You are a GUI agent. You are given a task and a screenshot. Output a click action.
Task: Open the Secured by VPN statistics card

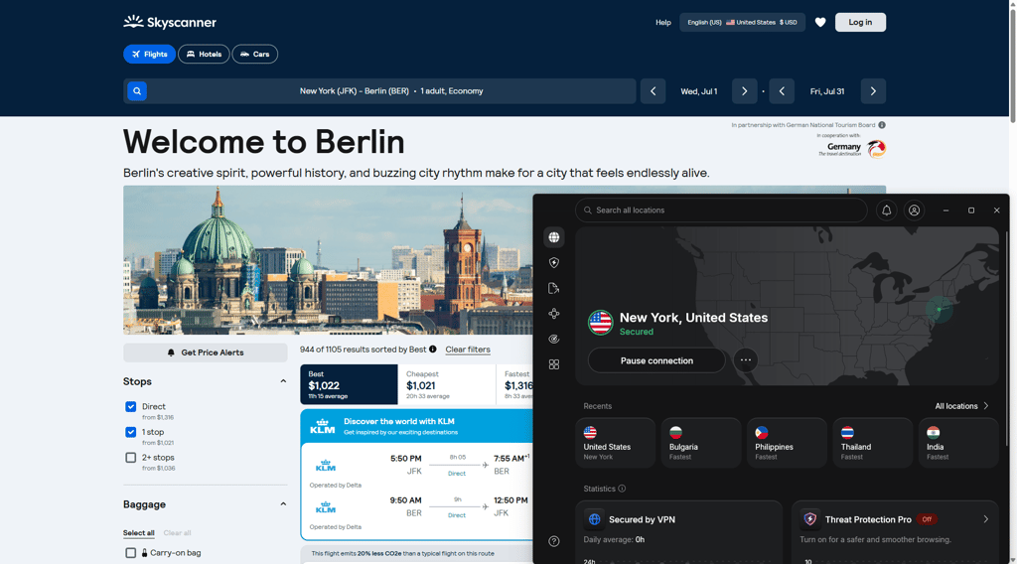pos(678,532)
